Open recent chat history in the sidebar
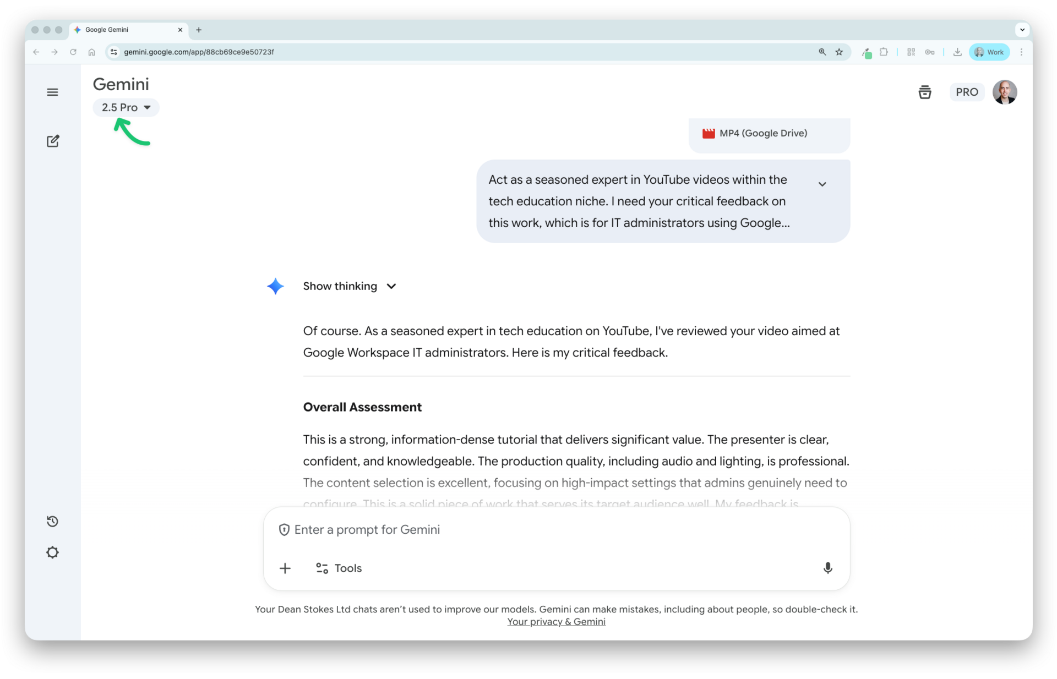Screen dimensions: 1057x679 click(x=52, y=521)
